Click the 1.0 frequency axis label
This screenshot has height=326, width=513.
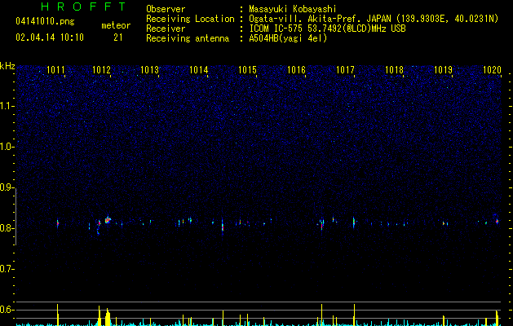pos(7,147)
